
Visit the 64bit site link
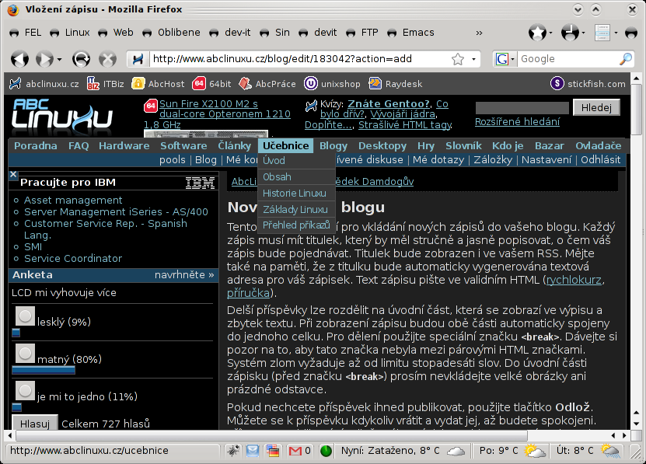coord(211,84)
